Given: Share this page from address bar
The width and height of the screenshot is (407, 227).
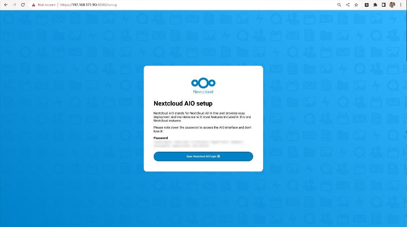Looking at the screenshot, I should pos(347,5).
